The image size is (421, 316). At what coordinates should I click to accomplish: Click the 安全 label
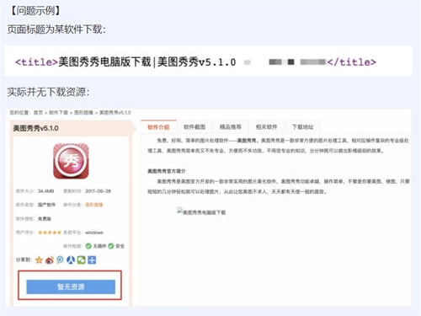(120, 246)
